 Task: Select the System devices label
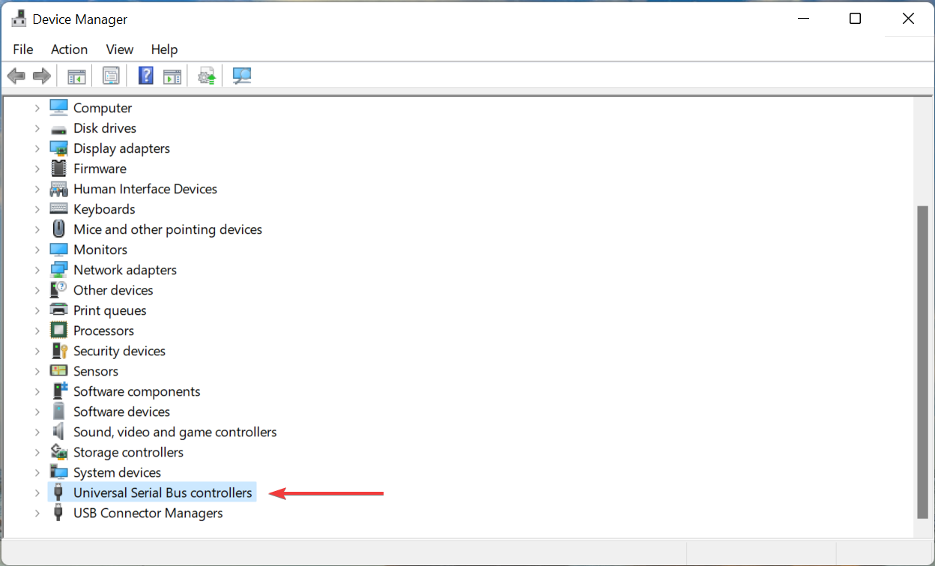tap(117, 472)
